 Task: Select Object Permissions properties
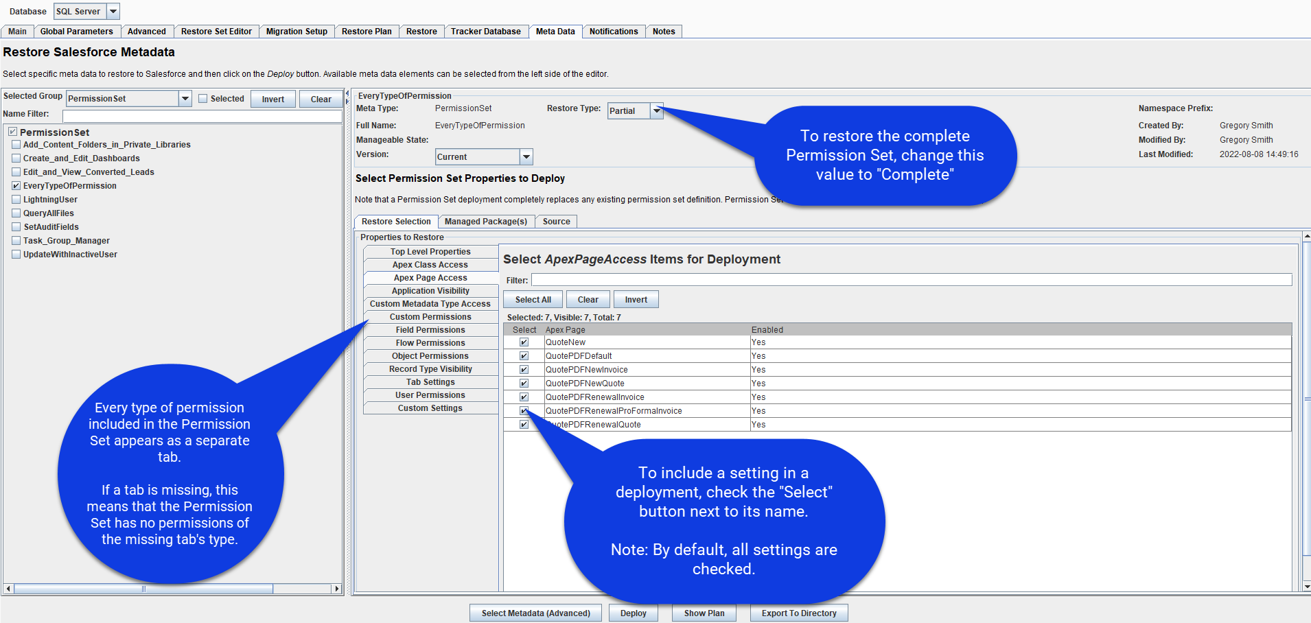click(430, 356)
